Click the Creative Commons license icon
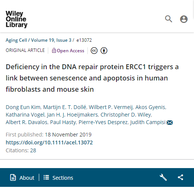Viewport: 194px width, 188px height. click(94, 51)
